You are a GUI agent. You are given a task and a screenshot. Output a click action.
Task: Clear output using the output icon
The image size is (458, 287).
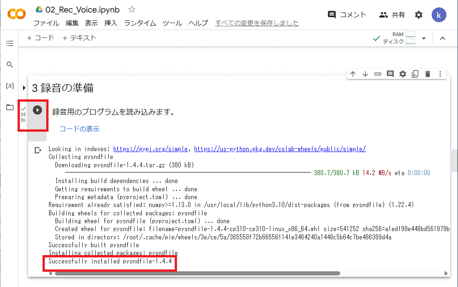click(38, 150)
